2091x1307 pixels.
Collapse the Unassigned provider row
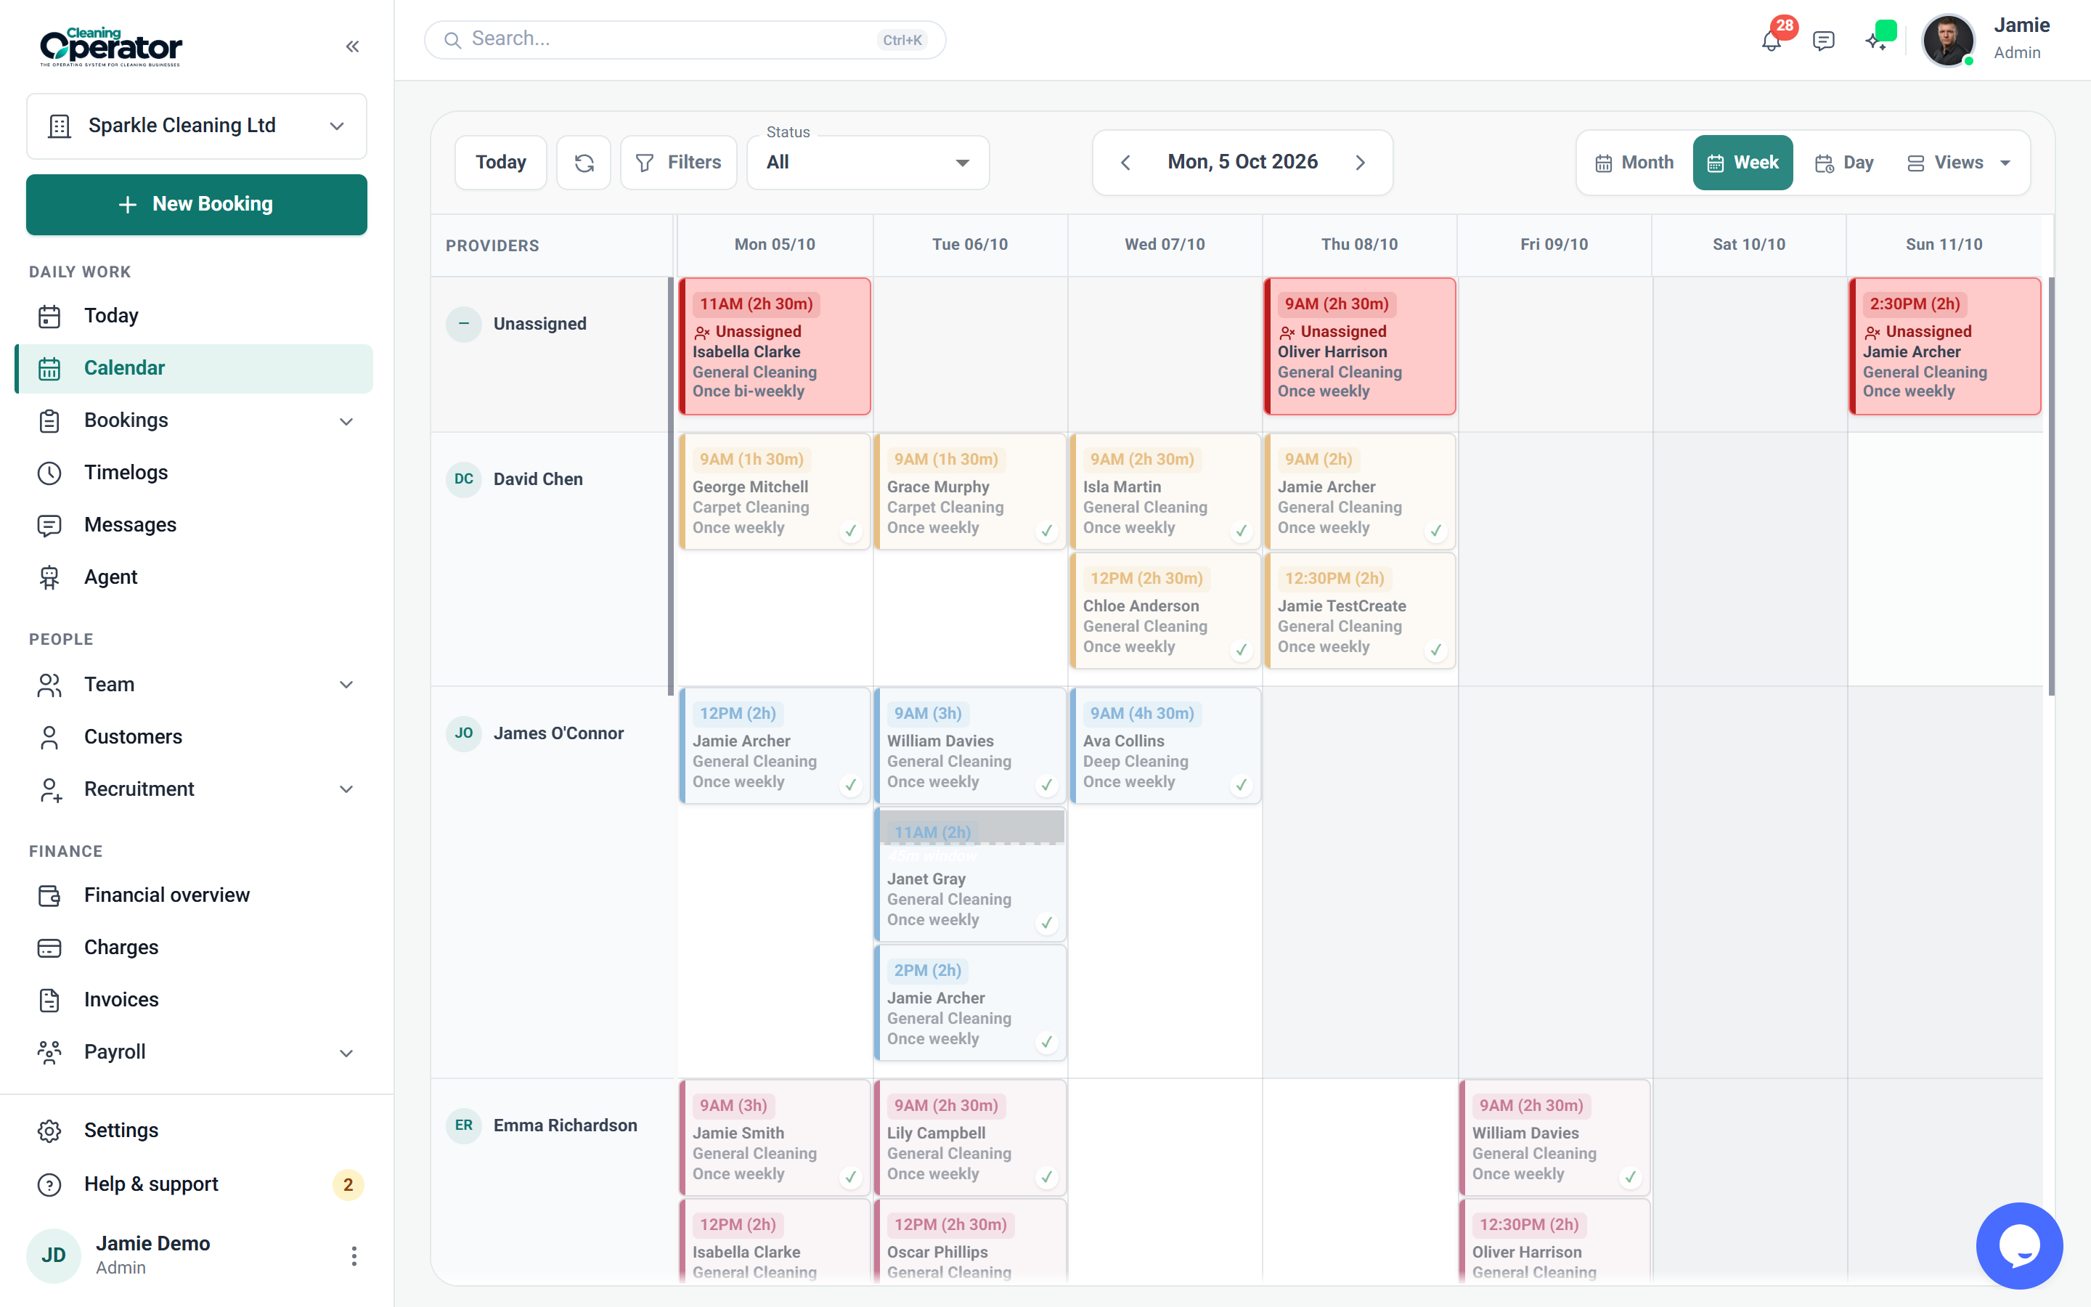click(464, 324)
